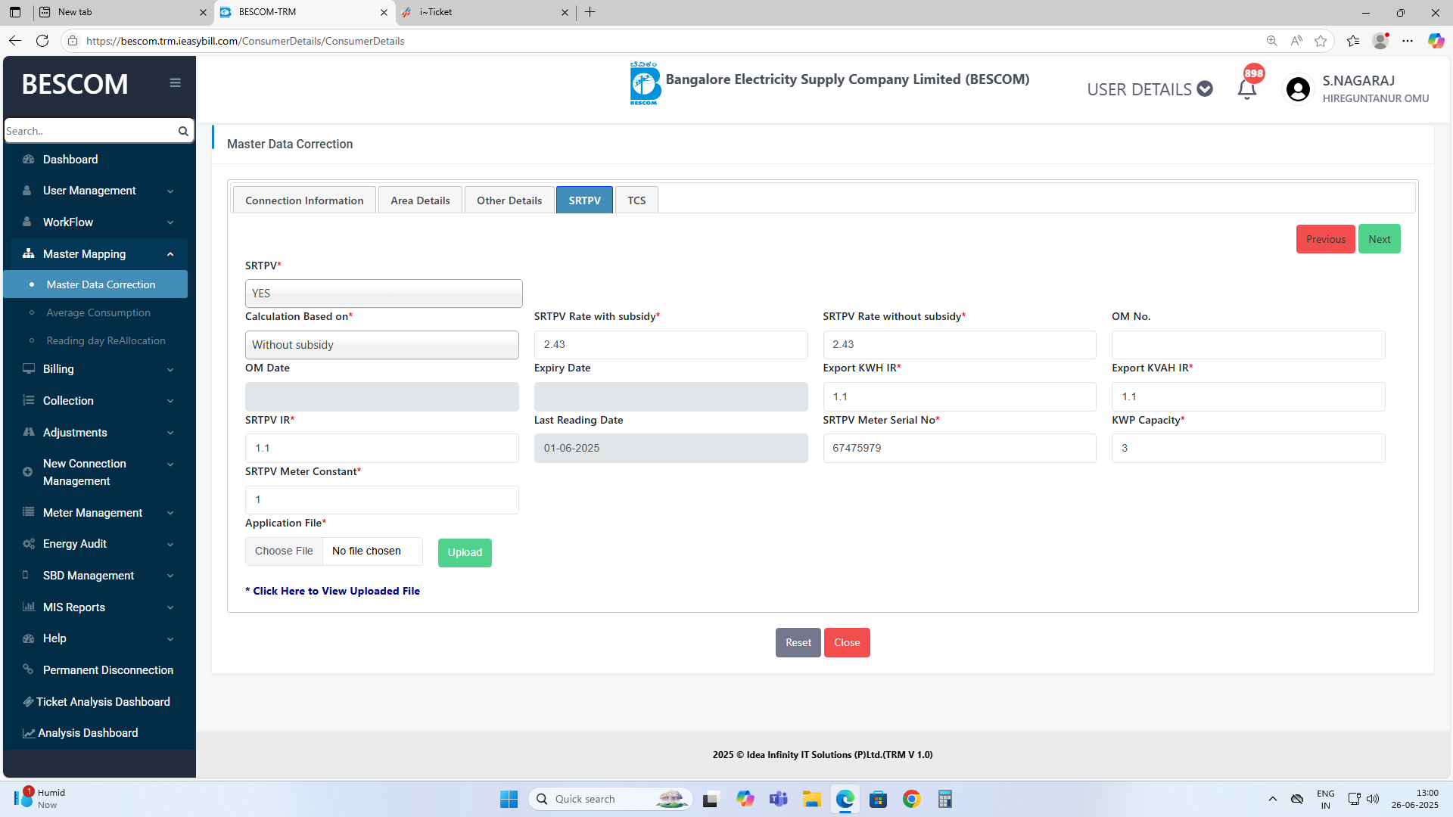Image resolution: width=1453 pixels, height=817 pixels.
Task: Open browser zoom magnifier icon
Action: 1271,41
